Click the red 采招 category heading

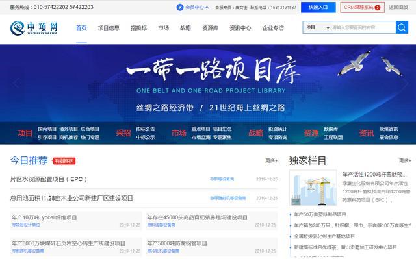(x=123, y=133)
